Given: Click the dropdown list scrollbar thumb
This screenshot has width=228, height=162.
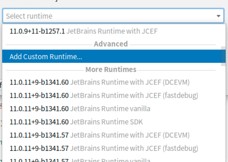Looking at the screenshot, I should [x=223, y=56].
